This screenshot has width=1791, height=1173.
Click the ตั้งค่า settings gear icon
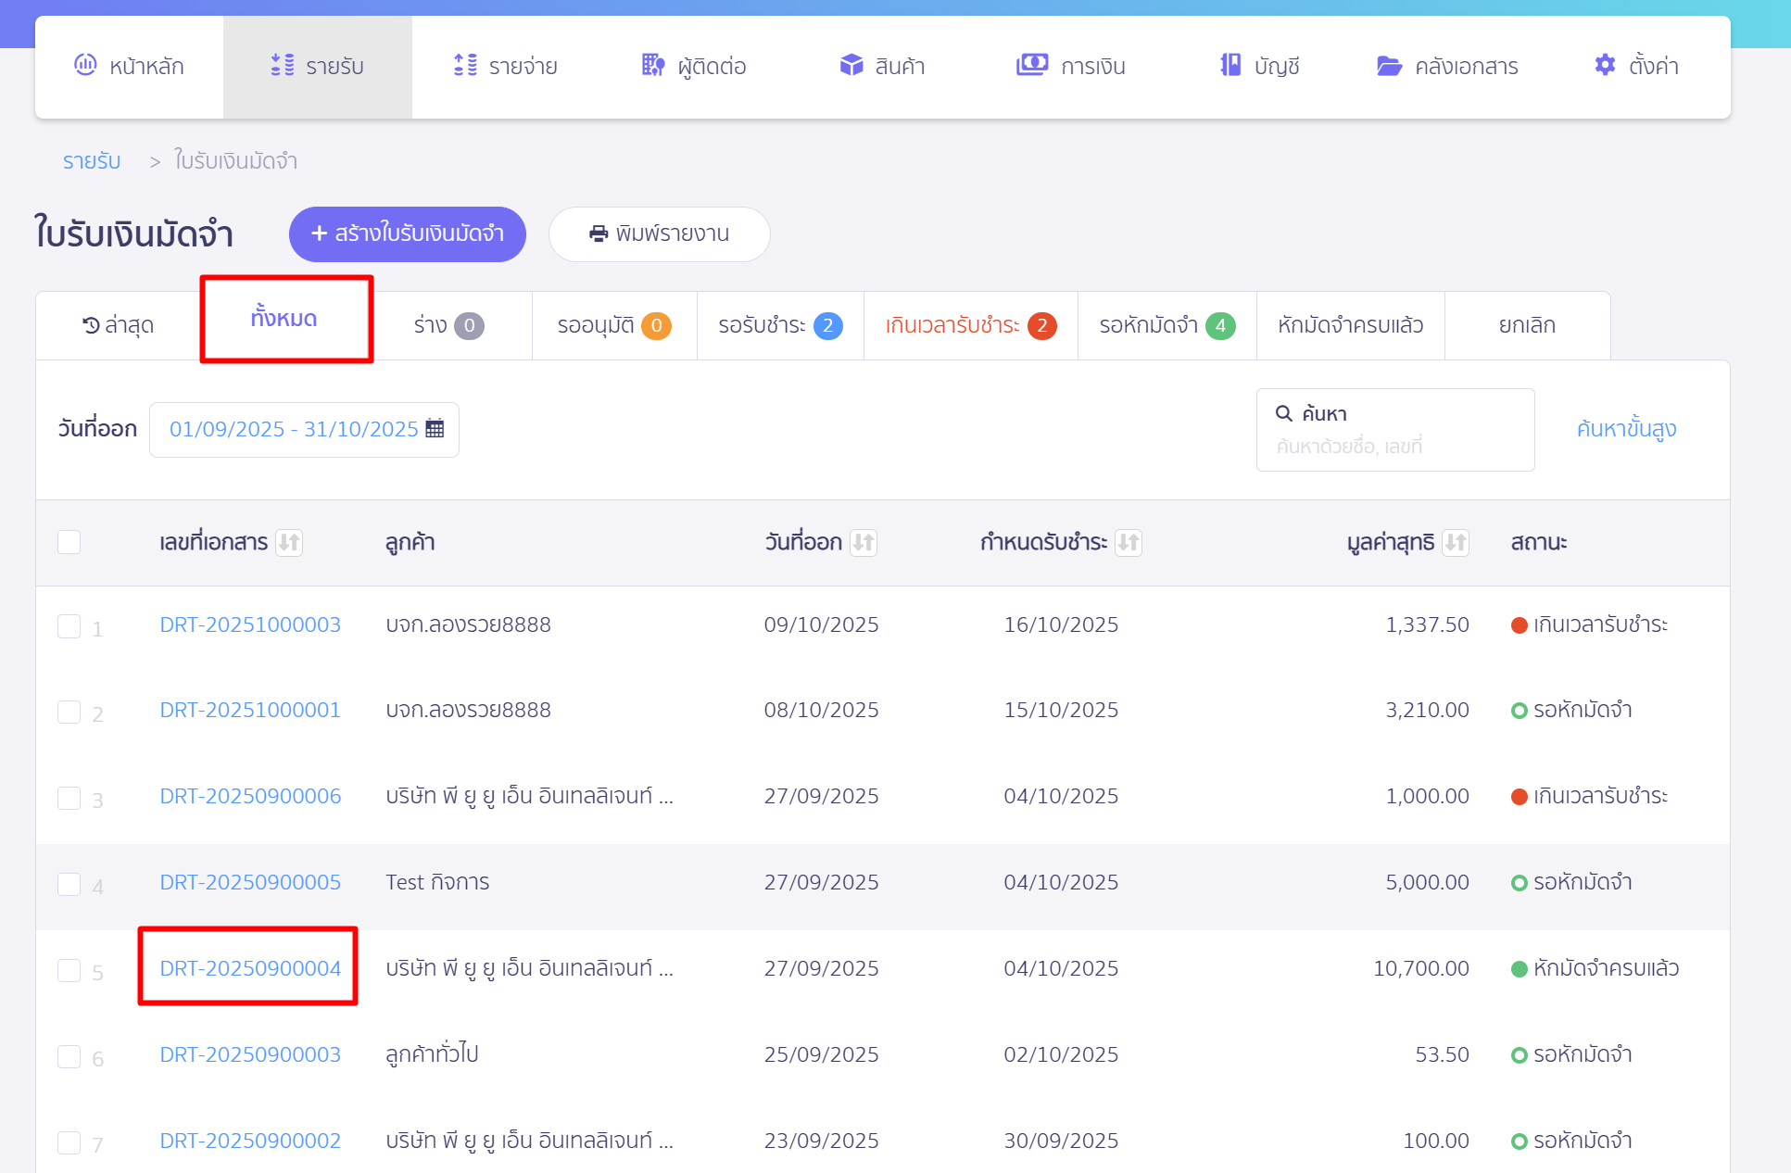point(1605,65)
